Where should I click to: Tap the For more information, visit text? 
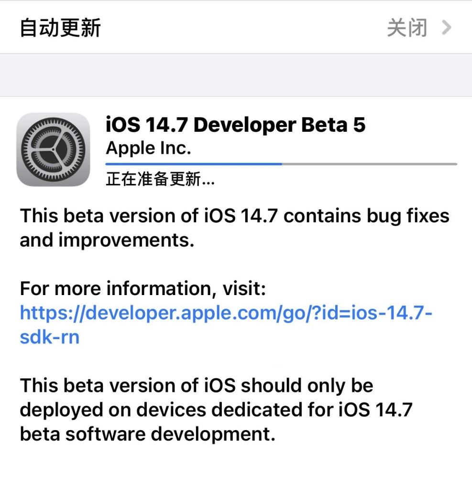point(143,288)
